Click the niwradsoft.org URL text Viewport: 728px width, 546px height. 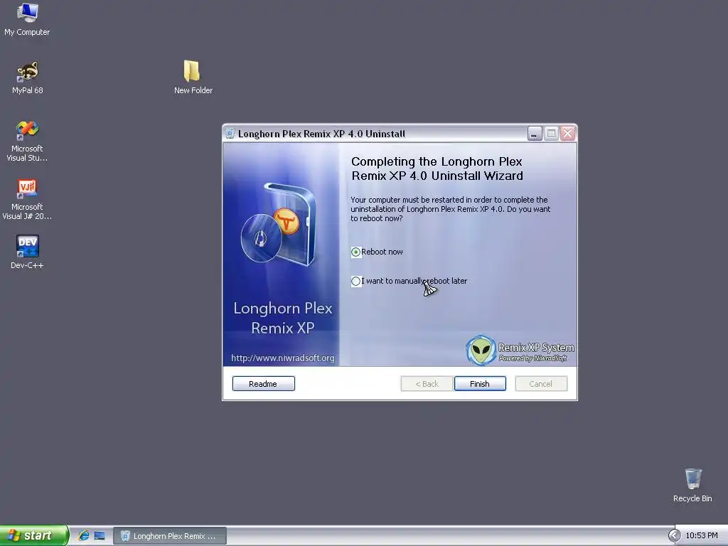[x=283, y=358]
